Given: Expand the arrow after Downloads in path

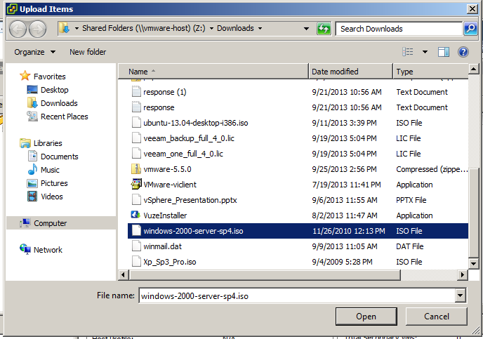Looking at the screenshot, I should point(260,28).
